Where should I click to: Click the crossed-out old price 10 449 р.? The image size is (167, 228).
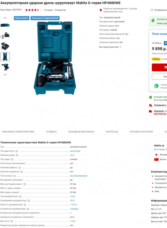pyautogui.click(x=157, y=43)
